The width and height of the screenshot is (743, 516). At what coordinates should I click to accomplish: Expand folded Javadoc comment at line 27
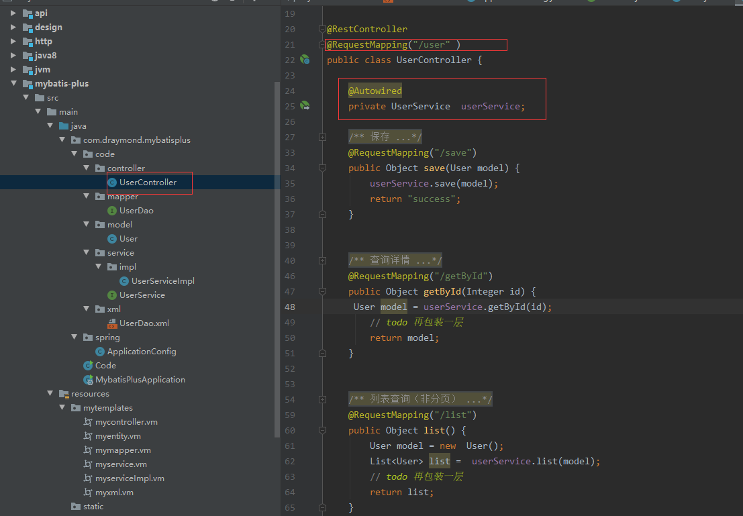(322, 138)
